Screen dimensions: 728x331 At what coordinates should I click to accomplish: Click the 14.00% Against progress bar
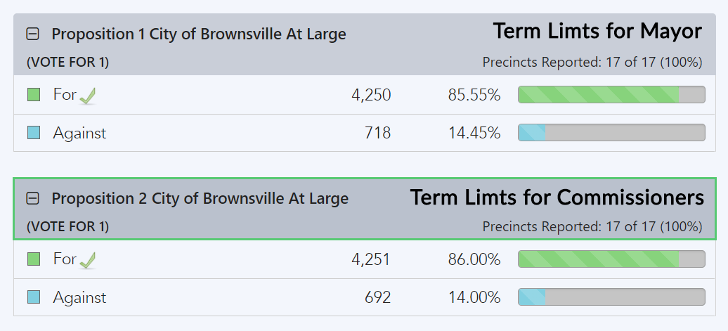coord(611,297)
